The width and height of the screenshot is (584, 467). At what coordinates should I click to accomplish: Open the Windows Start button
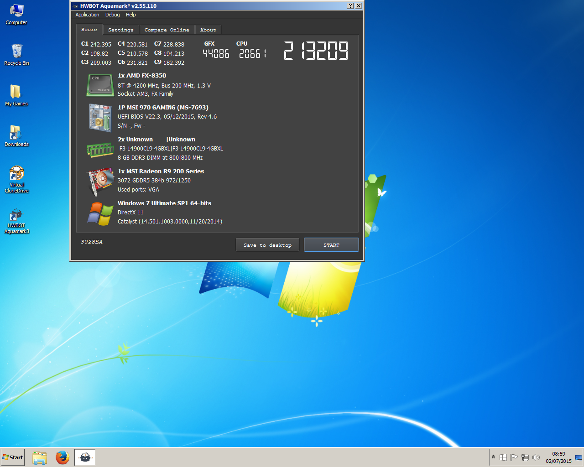pyautogui.click(x=12, y=457)
